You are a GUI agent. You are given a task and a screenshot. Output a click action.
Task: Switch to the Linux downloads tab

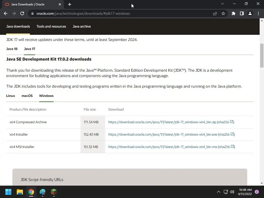11,96
